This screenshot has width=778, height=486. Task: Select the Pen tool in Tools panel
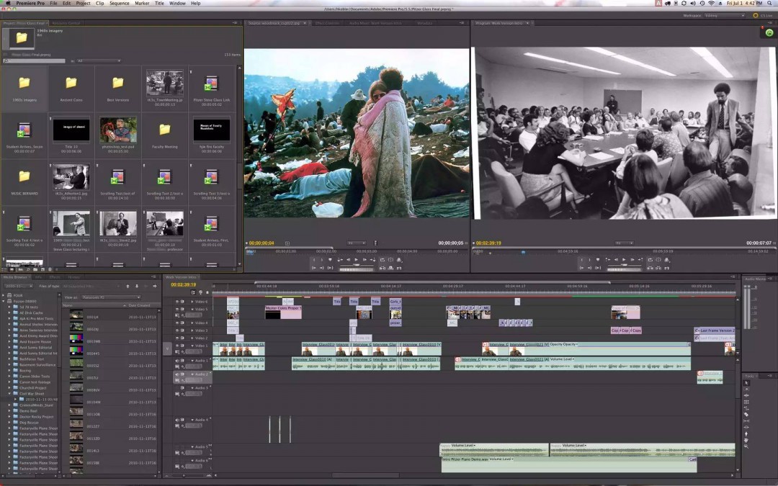pyautogui.click(x=747, y=433)
